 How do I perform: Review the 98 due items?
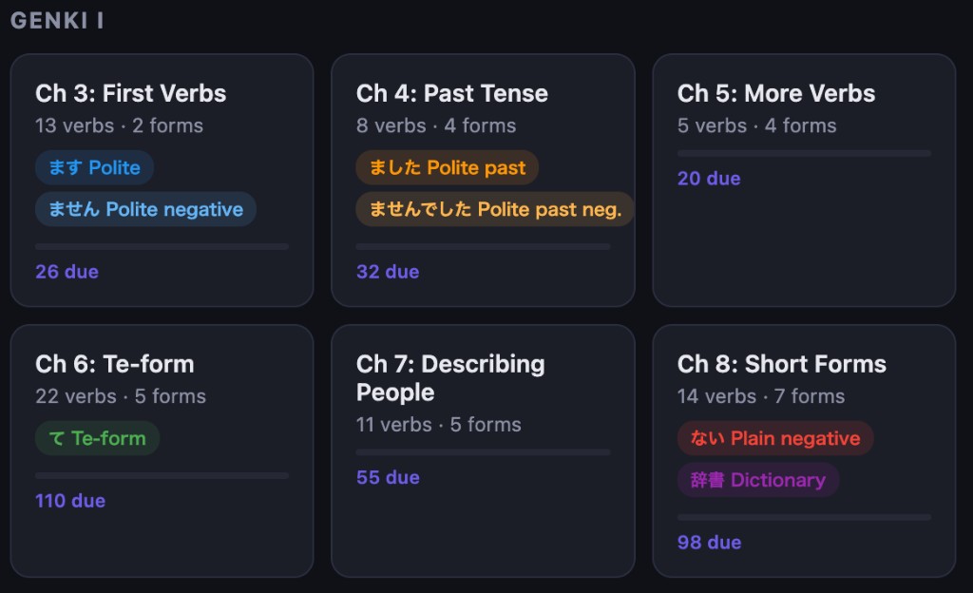click(709, 543)
